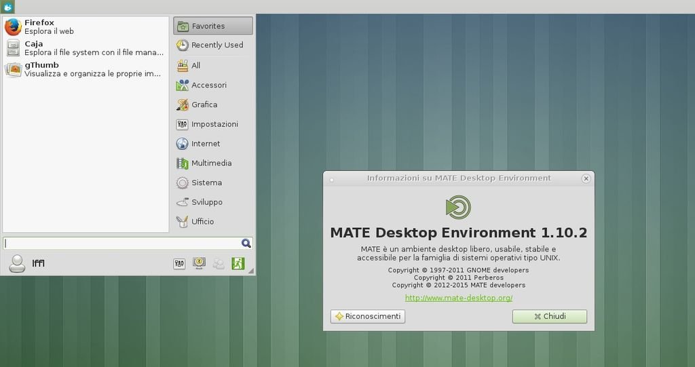
Task: Click the menu search text field
Action: click(x=122, y=244)
